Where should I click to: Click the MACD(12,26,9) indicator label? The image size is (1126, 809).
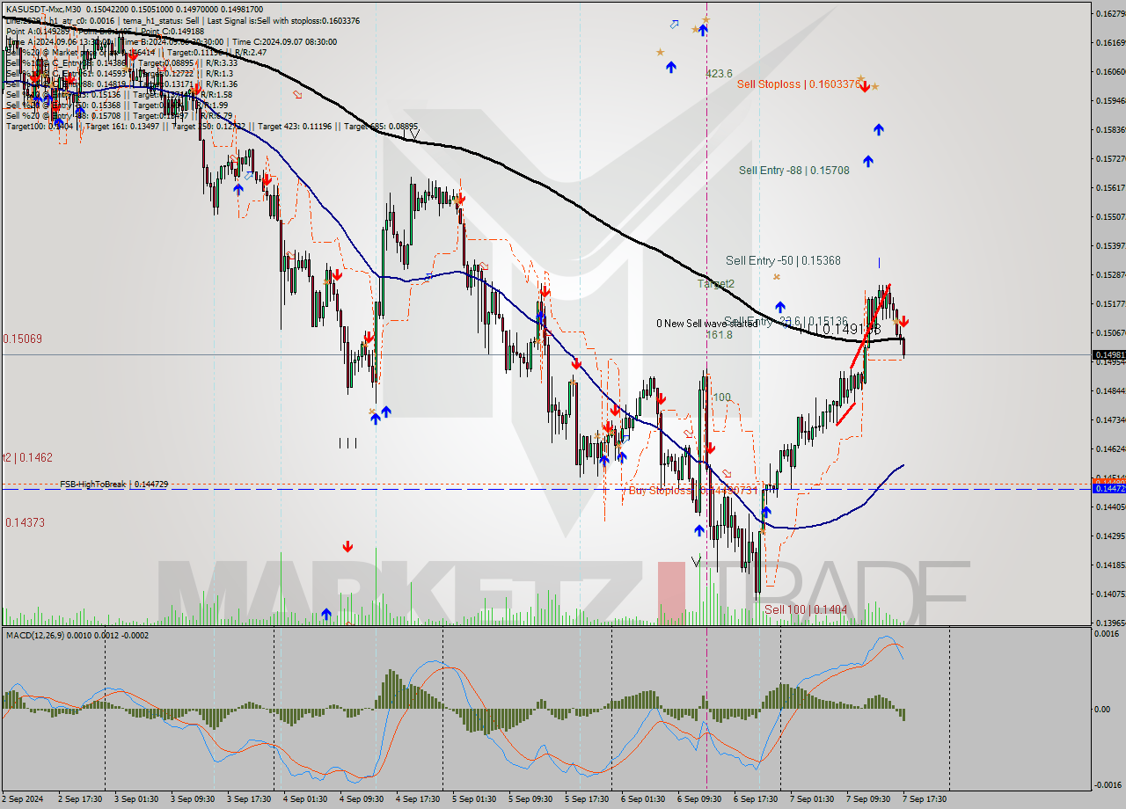77,635
